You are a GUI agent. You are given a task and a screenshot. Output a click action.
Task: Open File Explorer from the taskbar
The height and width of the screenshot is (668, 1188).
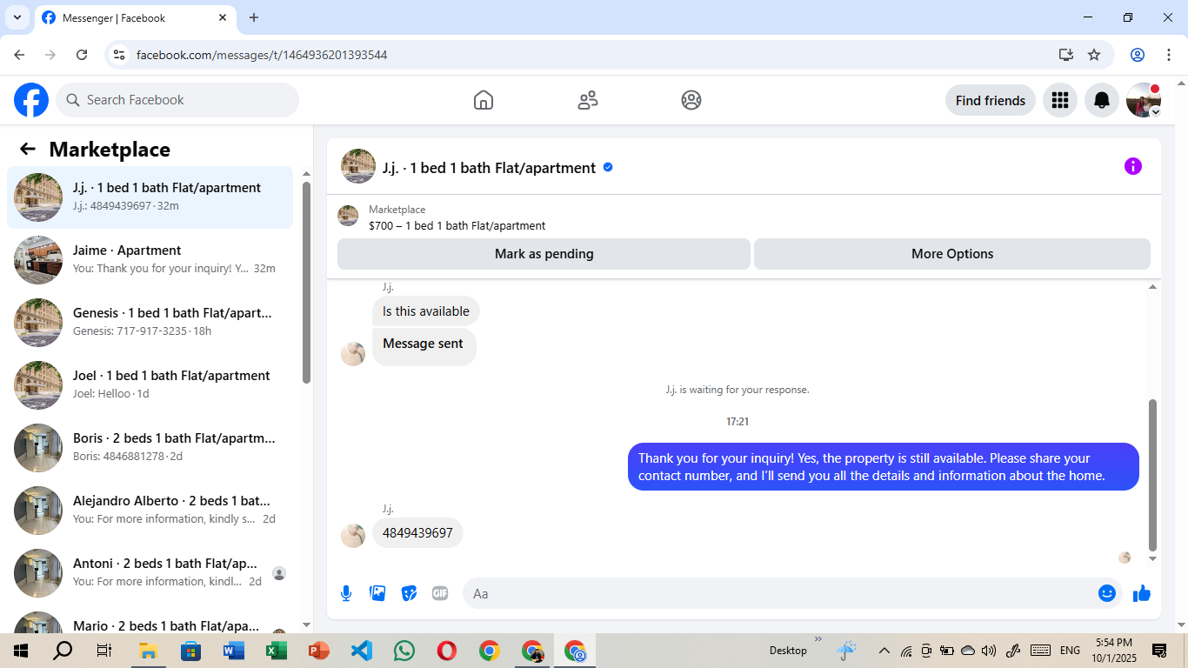coord(148,651)
